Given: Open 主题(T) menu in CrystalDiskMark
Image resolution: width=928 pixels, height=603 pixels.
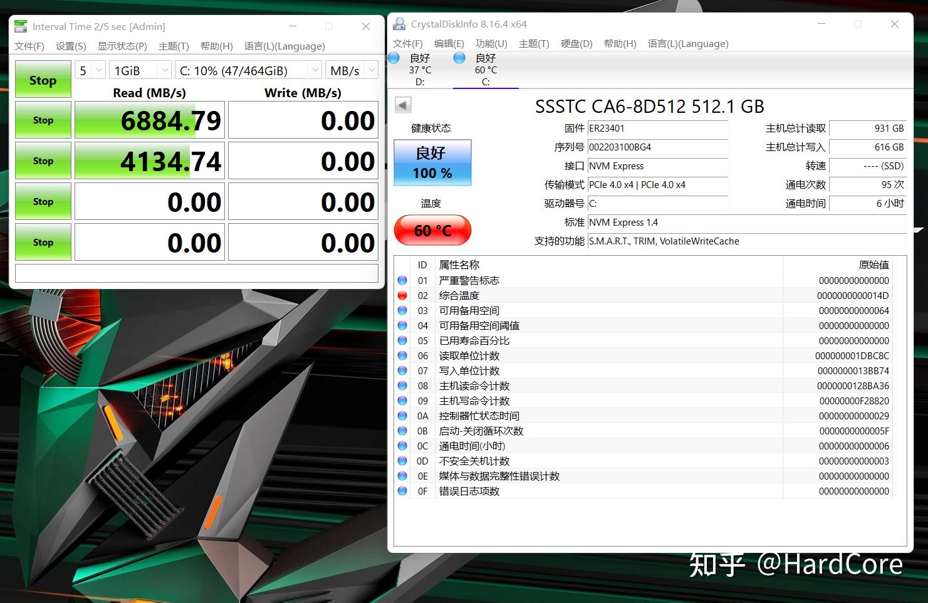Looking at the screenshot, I should [x=174, y=46].
